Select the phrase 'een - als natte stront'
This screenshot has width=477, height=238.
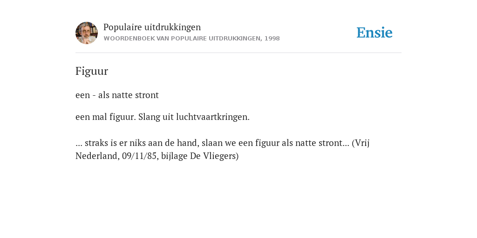click(x=117, y=95)
